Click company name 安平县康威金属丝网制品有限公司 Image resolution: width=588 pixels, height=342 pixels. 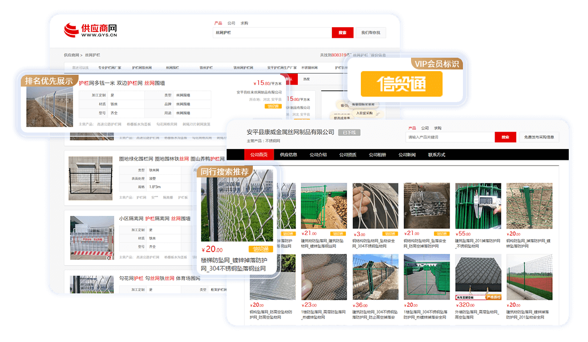pyautogui.click(x=290, y=132)
